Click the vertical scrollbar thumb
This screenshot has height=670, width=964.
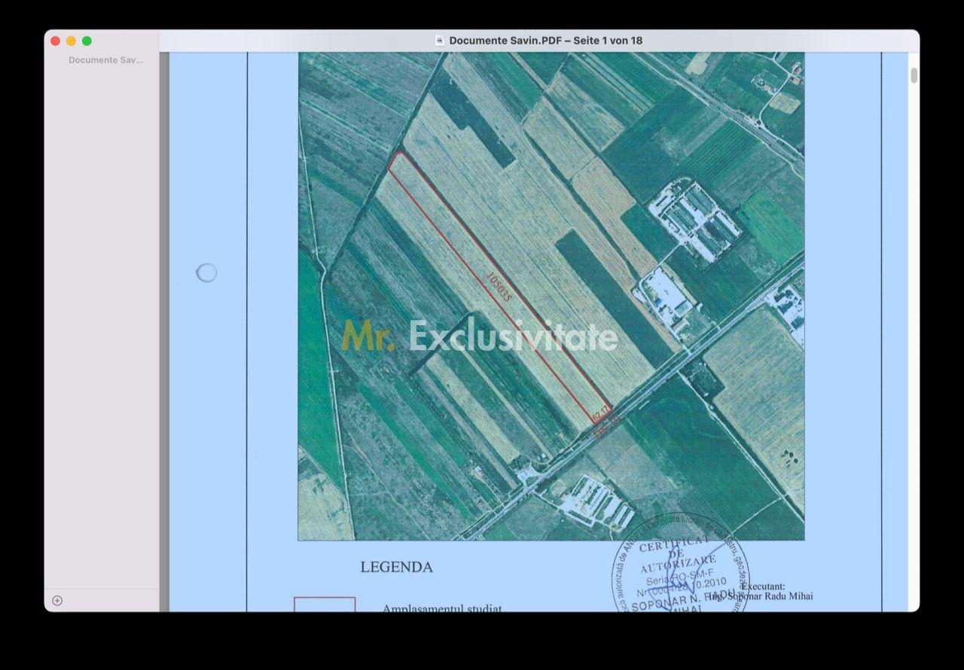[x=914, y=75]
